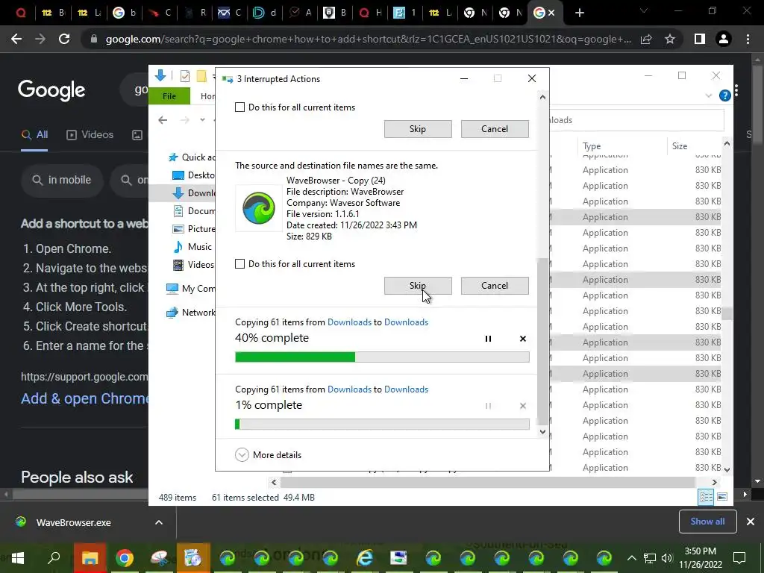Expand More details in the copy dialog

point(269,454)
